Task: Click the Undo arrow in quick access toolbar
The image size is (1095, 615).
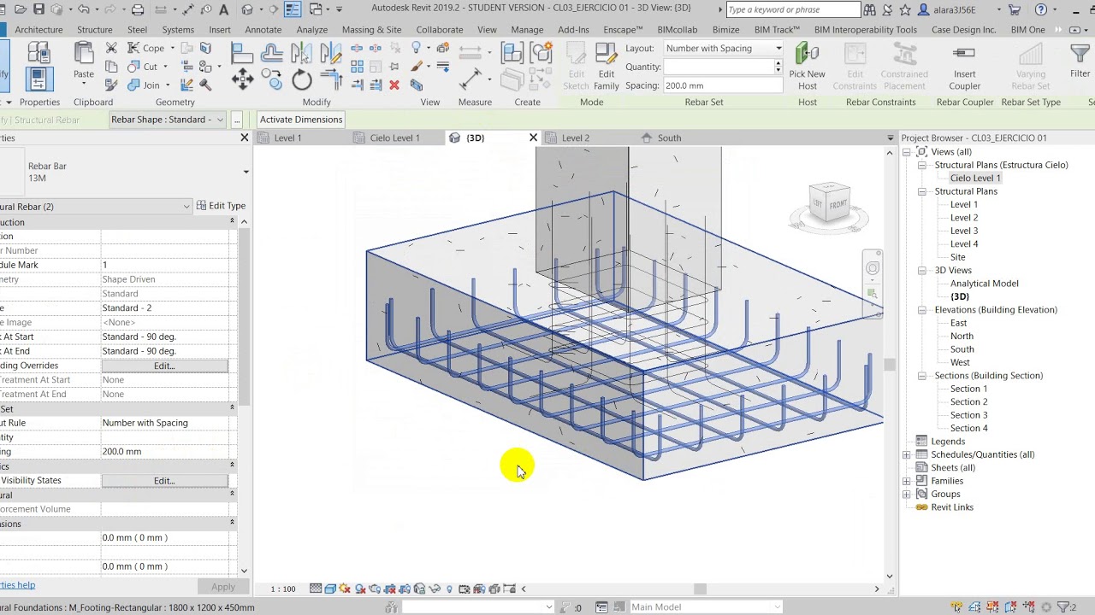Action: [x=83, y=9]
